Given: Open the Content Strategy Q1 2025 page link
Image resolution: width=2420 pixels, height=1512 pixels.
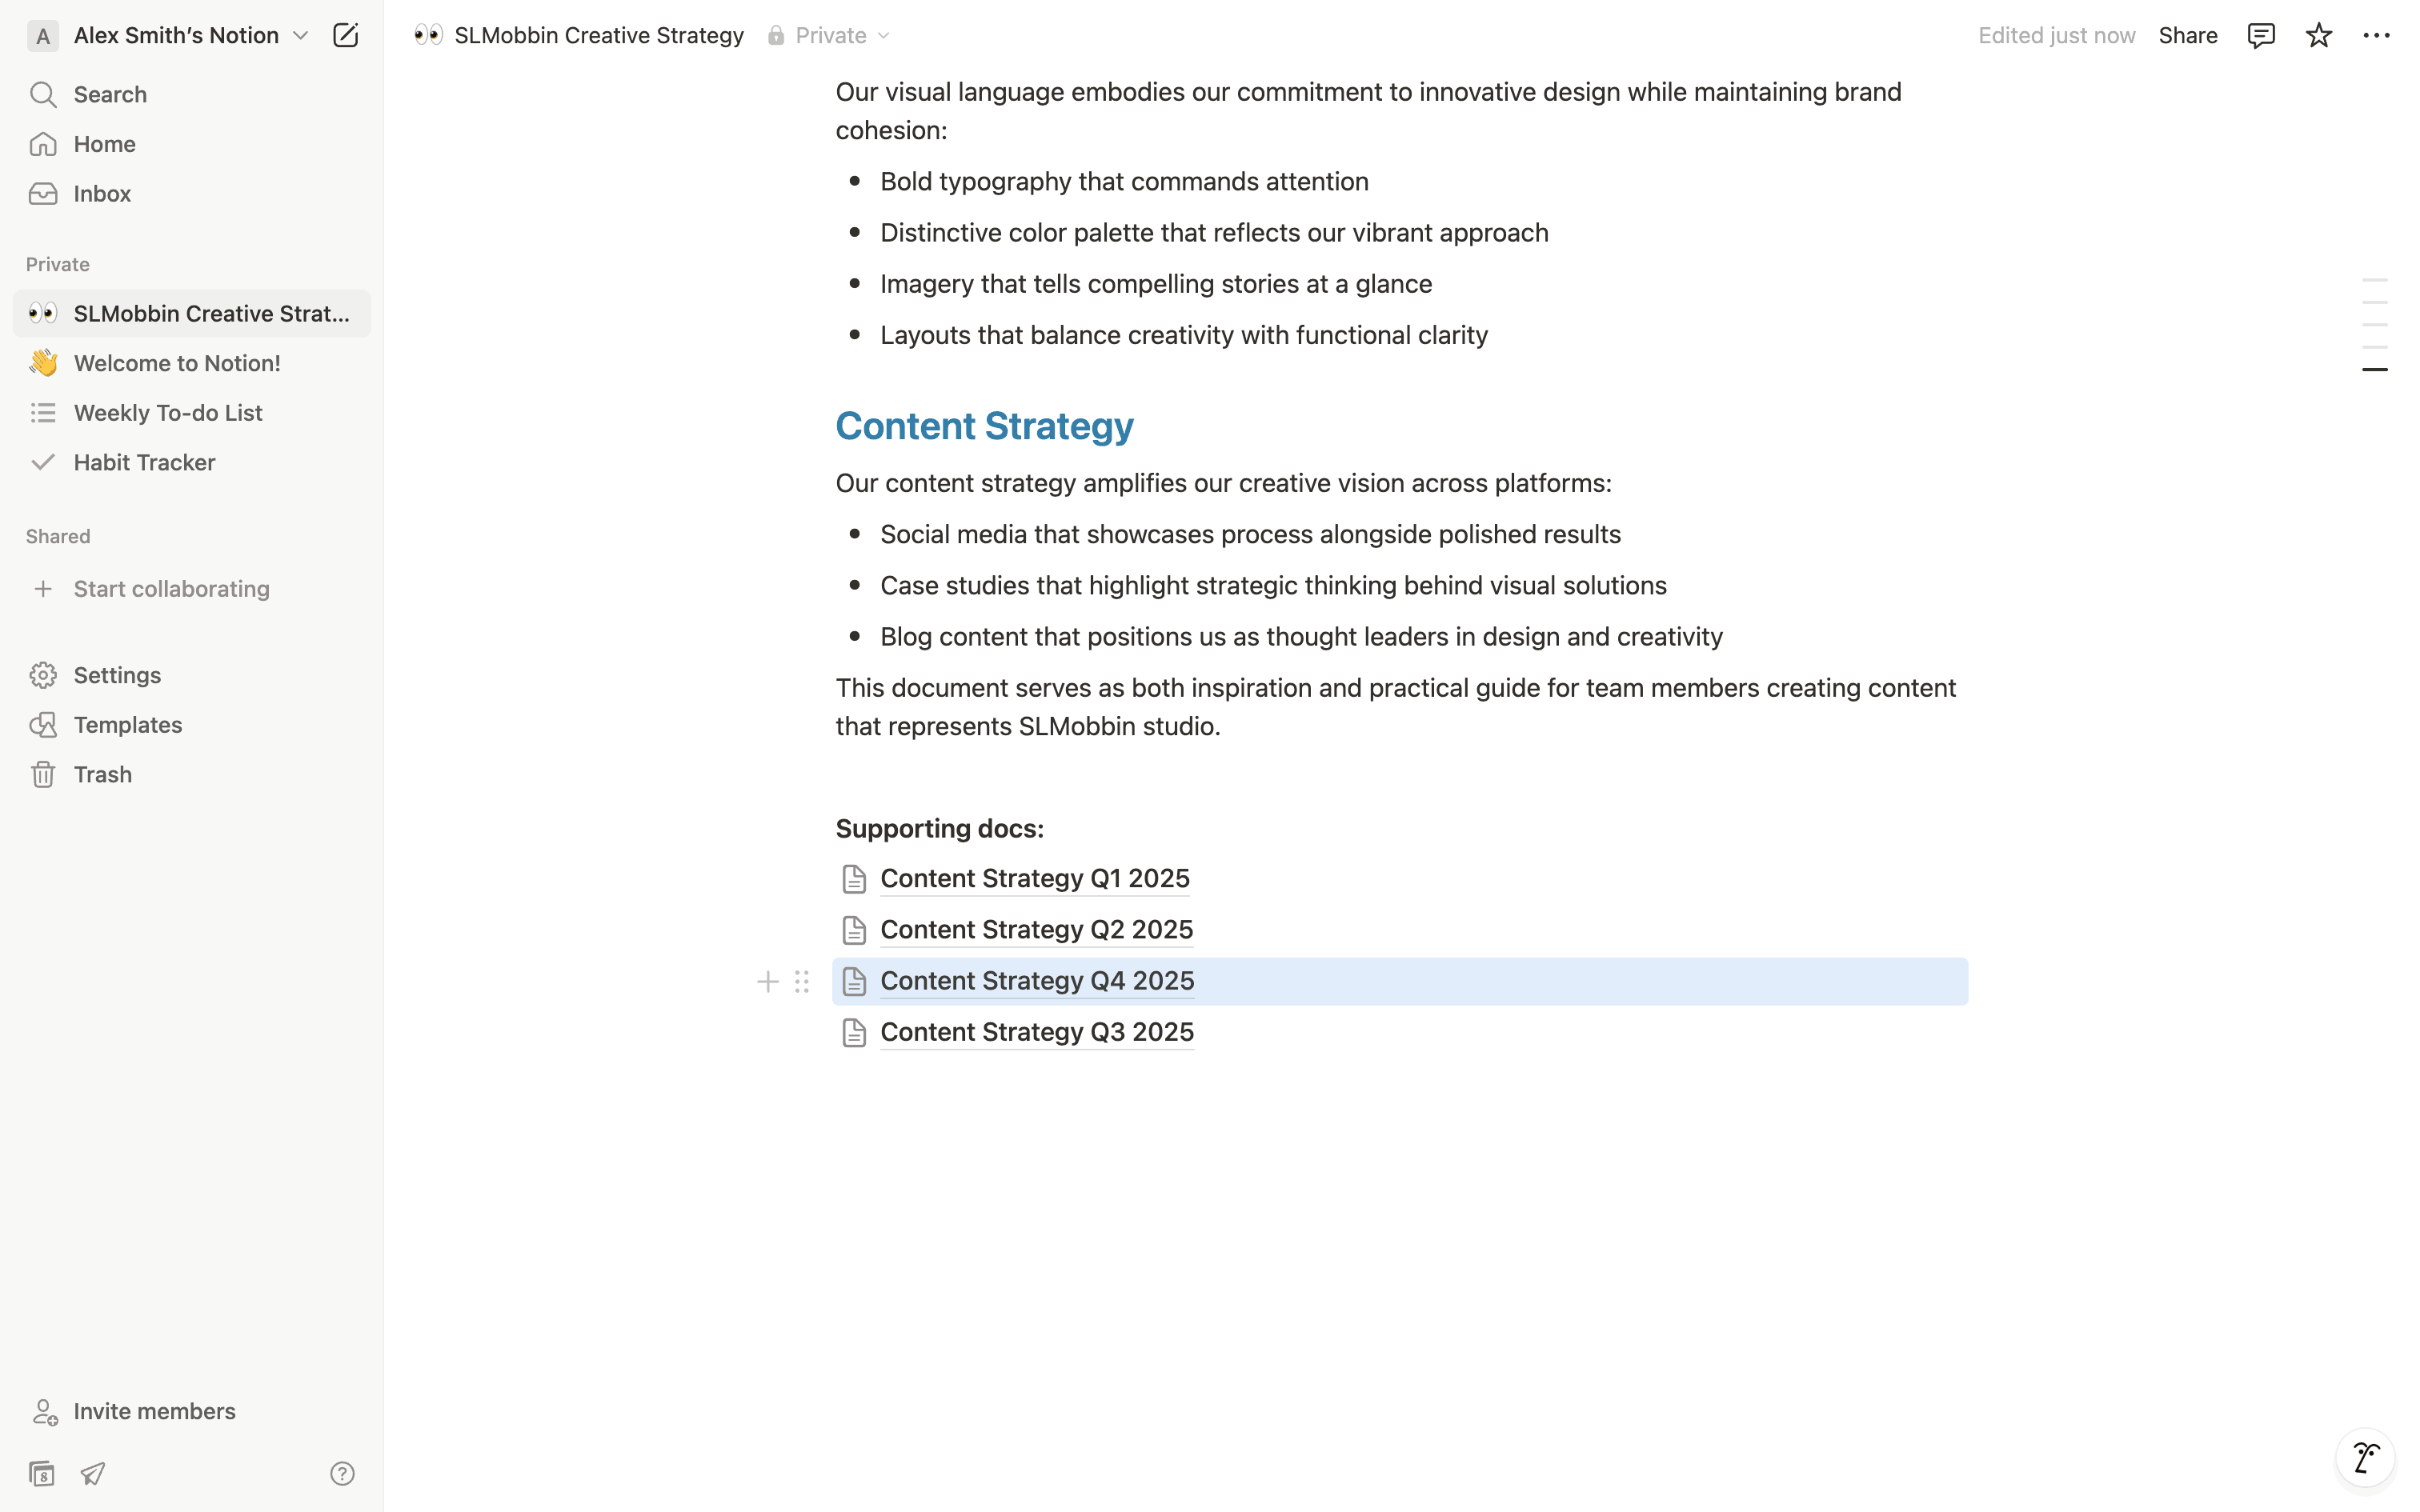Looking at the screenshot, I should tap(1034, 879).
